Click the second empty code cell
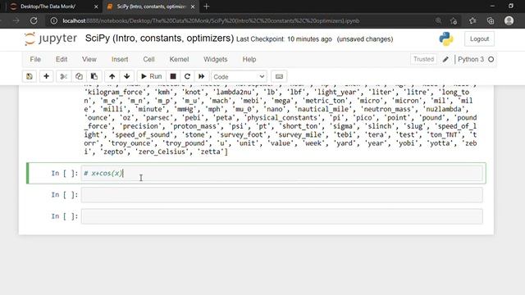This screenshot has width=525, height=295. (x=281, y=195)
